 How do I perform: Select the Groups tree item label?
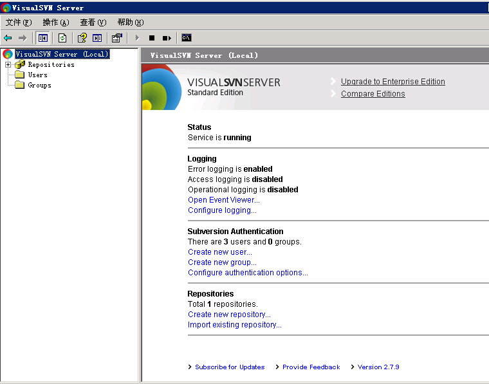click(39, 85)
